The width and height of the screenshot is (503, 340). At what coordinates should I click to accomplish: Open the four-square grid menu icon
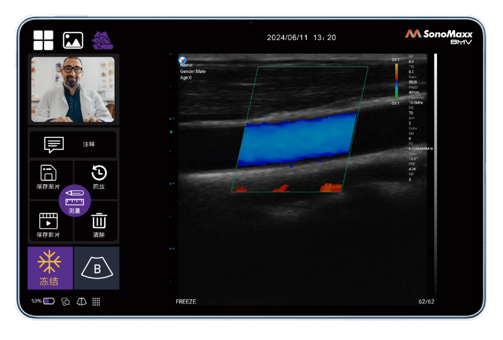point(43,40)
